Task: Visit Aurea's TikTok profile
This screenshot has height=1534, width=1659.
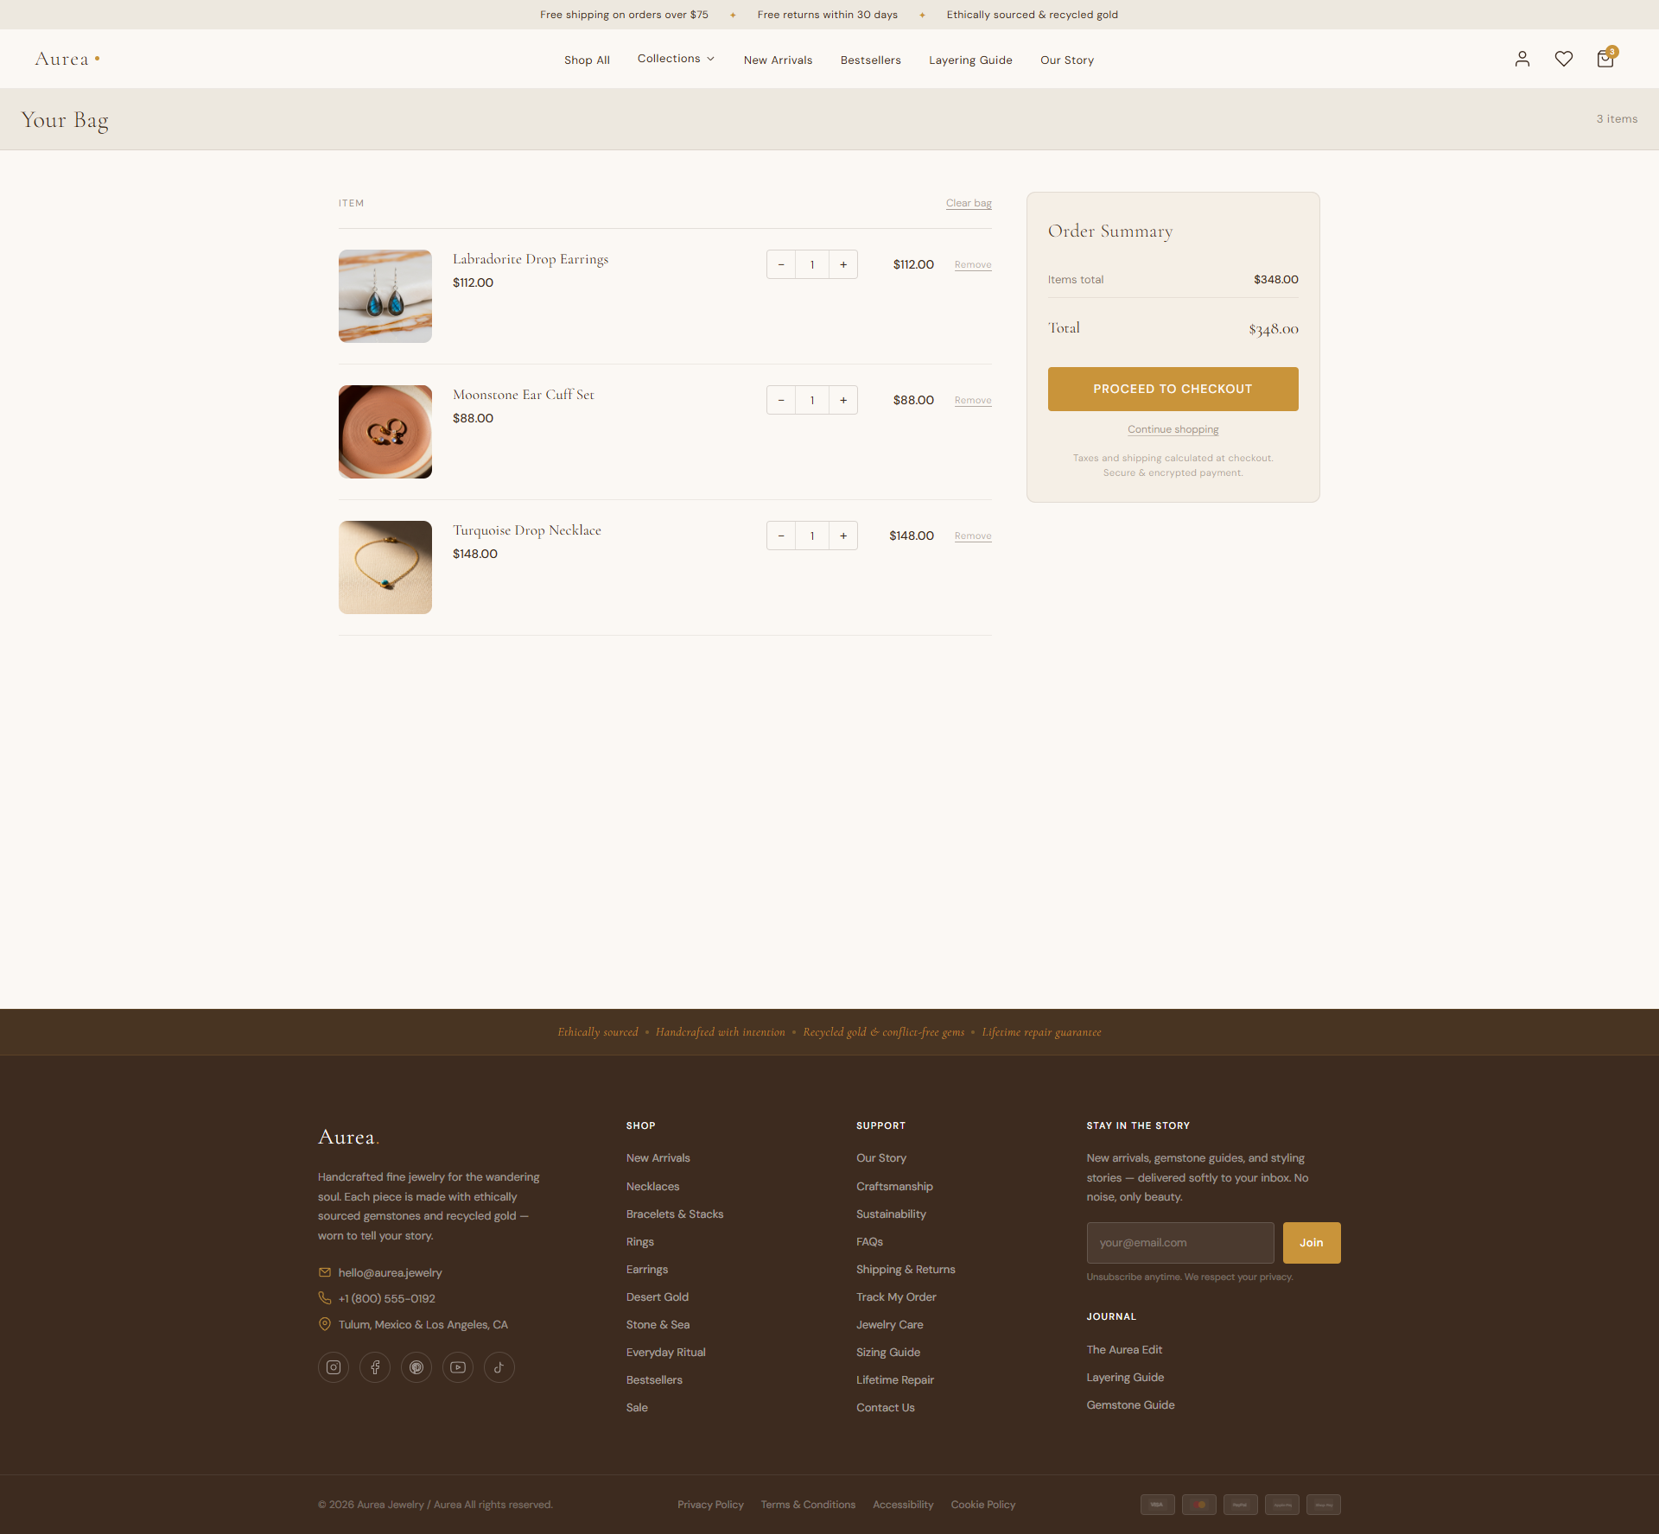Action: (499, 1367)
